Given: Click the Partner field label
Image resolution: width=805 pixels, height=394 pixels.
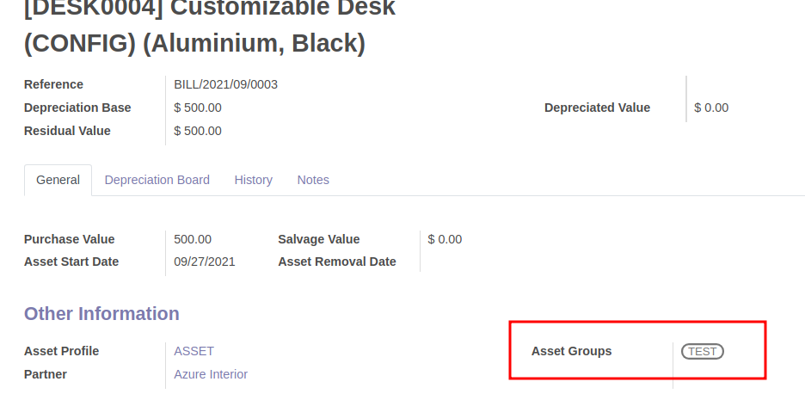Looking at the screenshot, I should pos(46,374).
